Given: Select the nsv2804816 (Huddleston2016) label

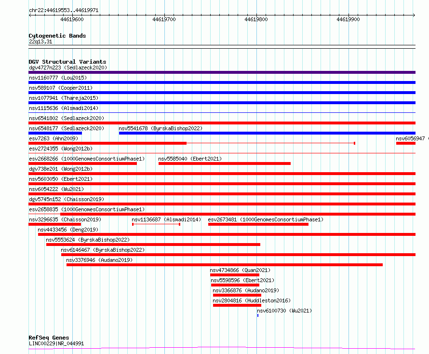Looking at the screenshot, I should 252,300.
